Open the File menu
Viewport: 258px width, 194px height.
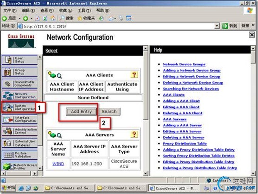tap(10, 10)
